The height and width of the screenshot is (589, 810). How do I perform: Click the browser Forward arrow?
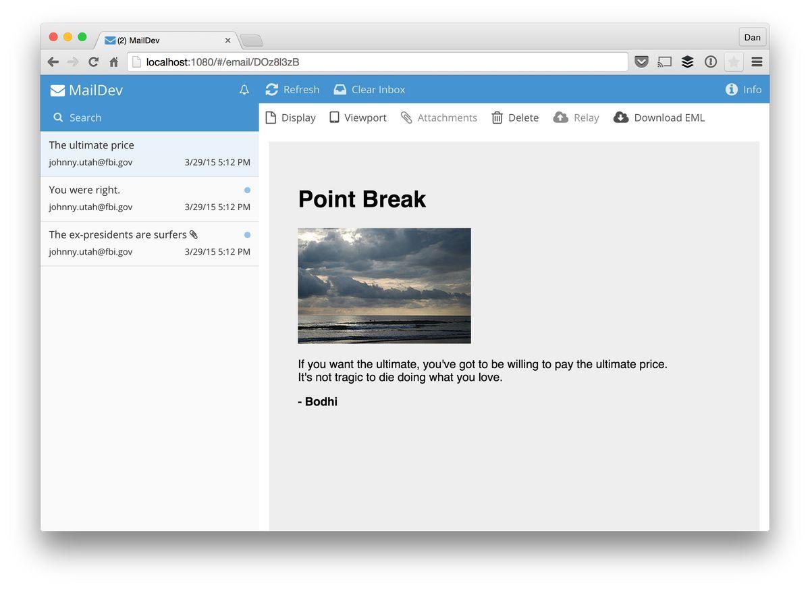(73, 62)
